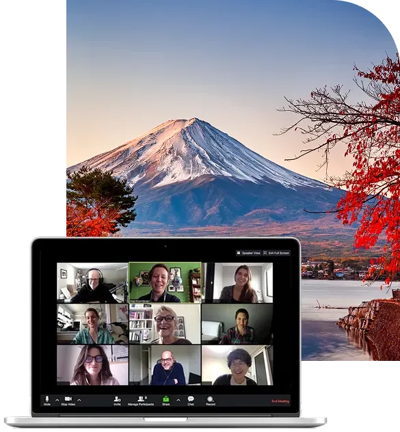Click the red End Meeting button
Viewport: 400px width, 432px height.
[x=280, y=401]
